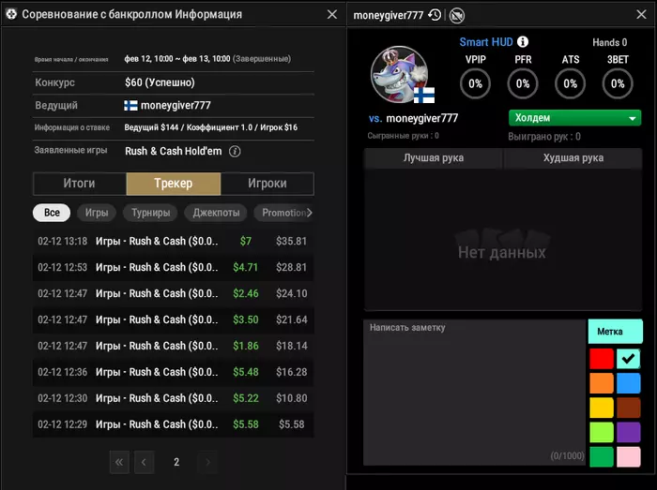Pick the blue label color
657x490 pixels.
628,383
